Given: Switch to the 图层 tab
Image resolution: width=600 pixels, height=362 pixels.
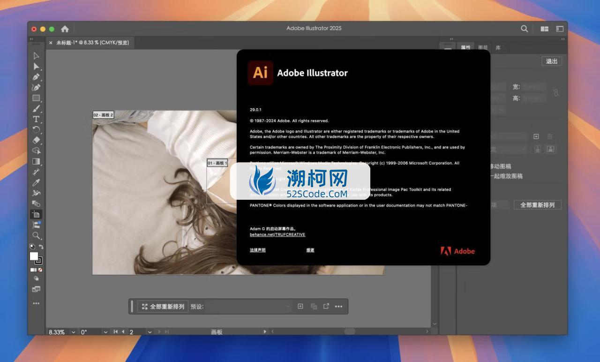Looking at the screenshot, I should [483, 47].
